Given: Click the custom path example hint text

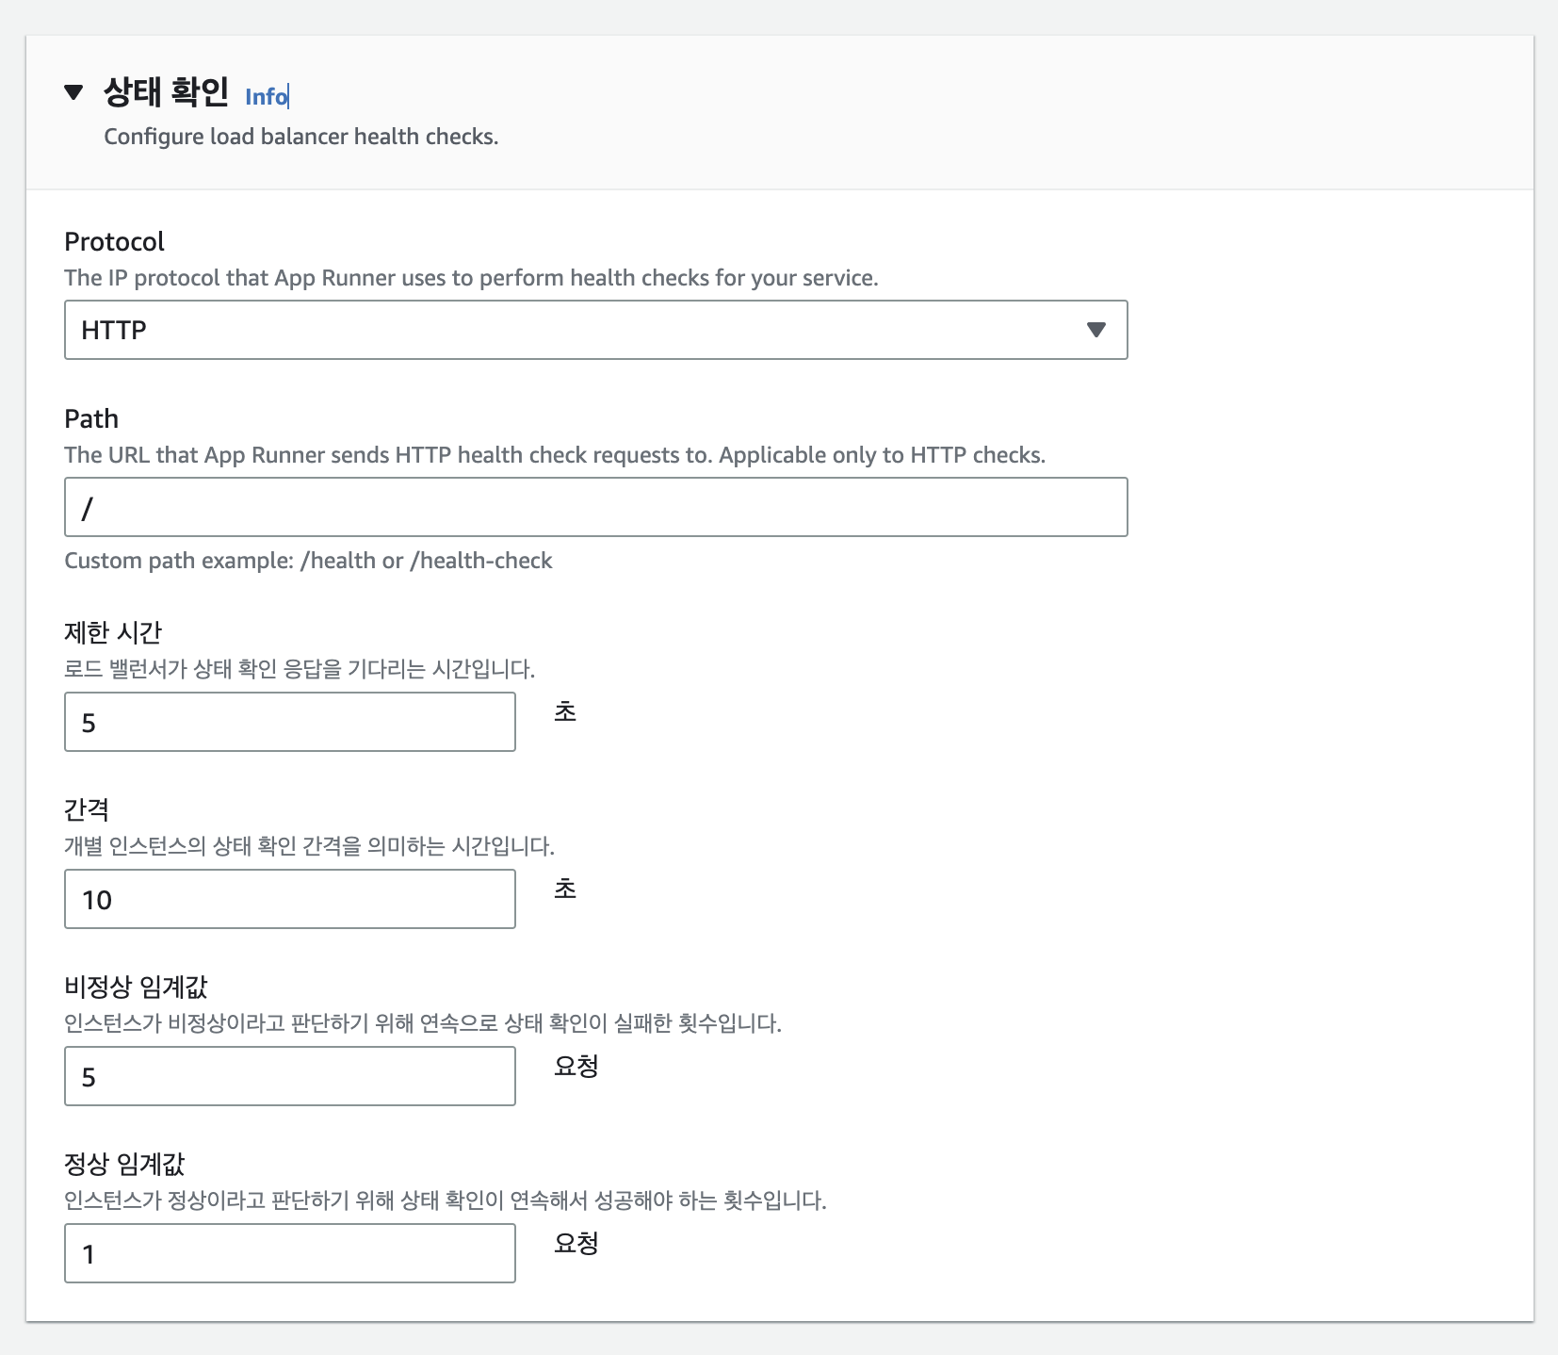Looking at the screenshot, I should [x=308, y=561].
